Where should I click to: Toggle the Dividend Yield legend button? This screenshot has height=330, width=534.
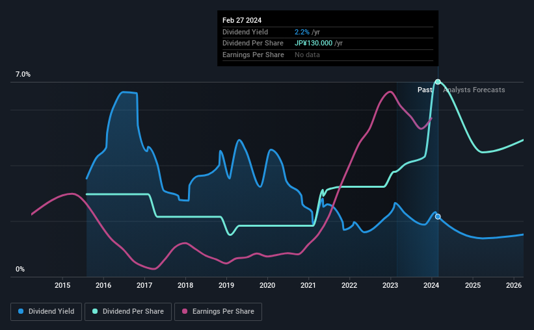coord(46,312)
